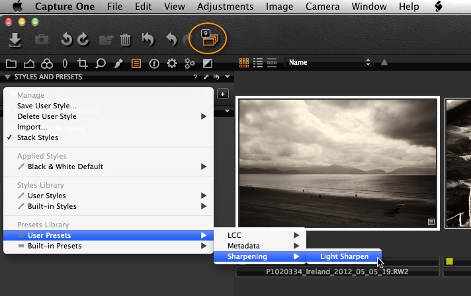Click the filename P1020334_Ireland_2012_05_05_19.RW2

click(x=337, y=272)
